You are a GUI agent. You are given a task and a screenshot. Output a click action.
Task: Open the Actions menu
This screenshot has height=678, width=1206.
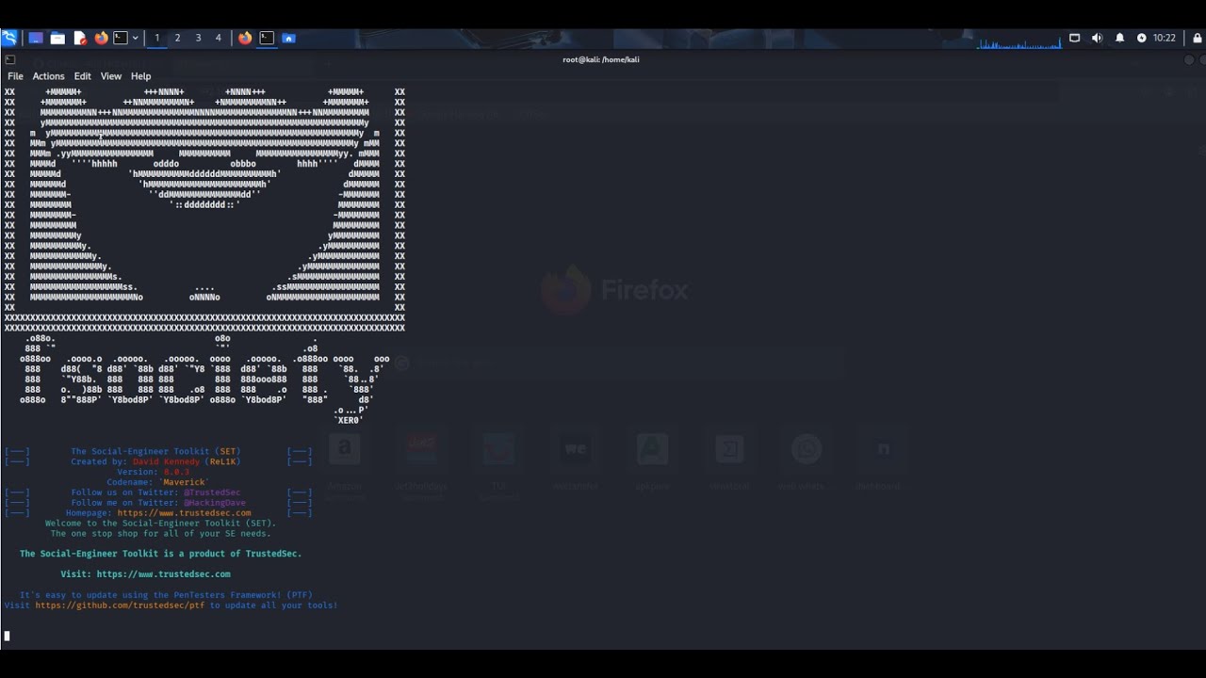[x=48, y=76]
